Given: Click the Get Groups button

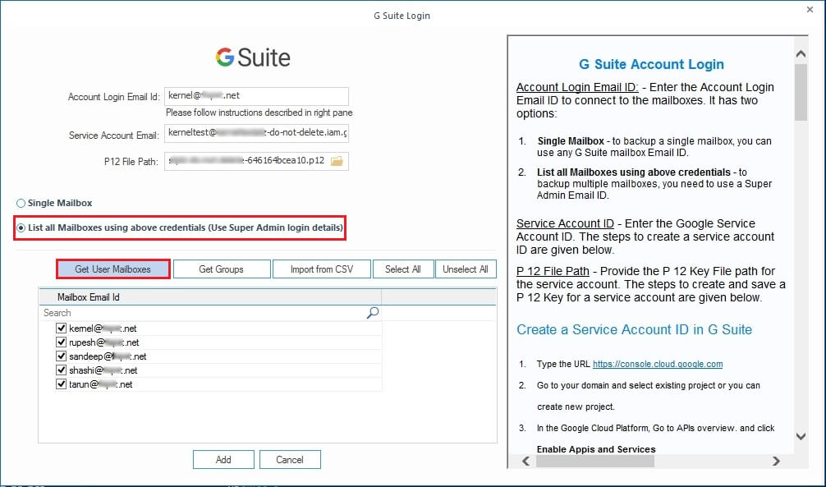Looking at the screenshot, I should coord(221,269).
